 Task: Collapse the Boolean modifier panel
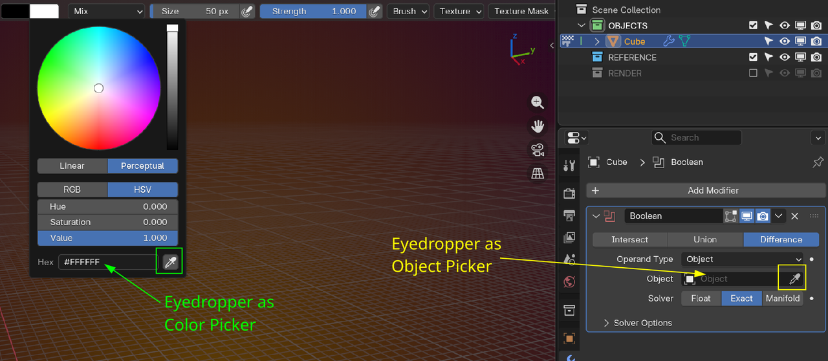tap(596, 216)
